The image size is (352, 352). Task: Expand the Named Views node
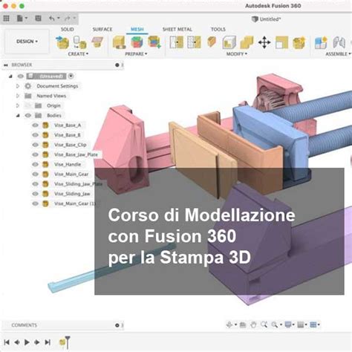point(18,96)
